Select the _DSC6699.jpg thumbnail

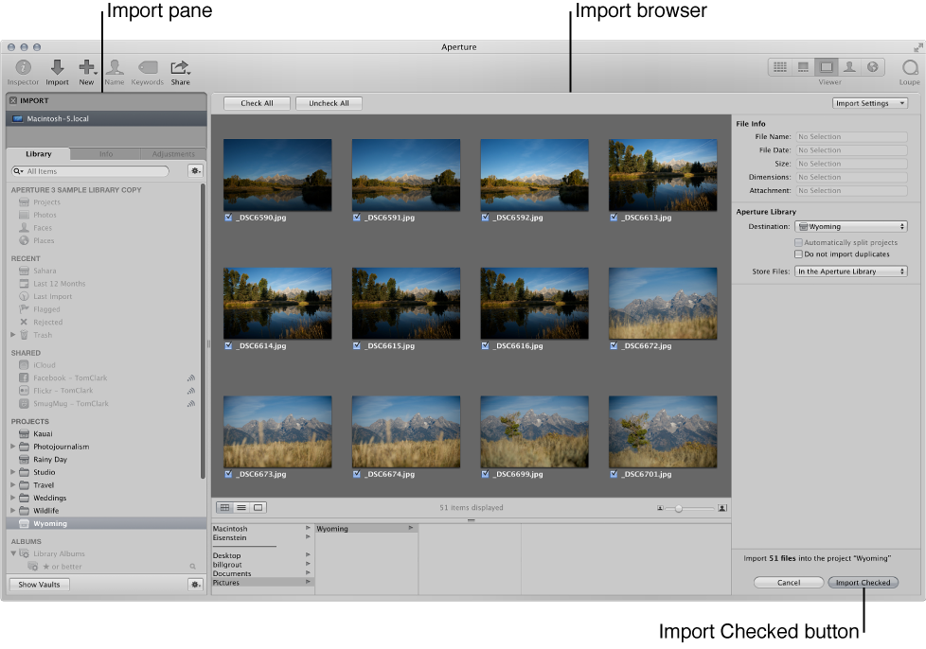point(534,431)
